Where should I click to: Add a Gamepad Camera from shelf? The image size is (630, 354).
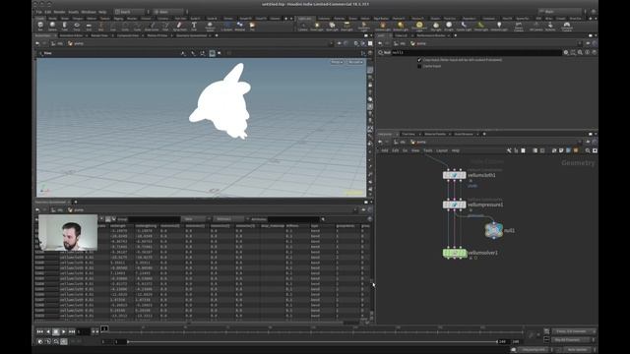(x=567, y=27)
